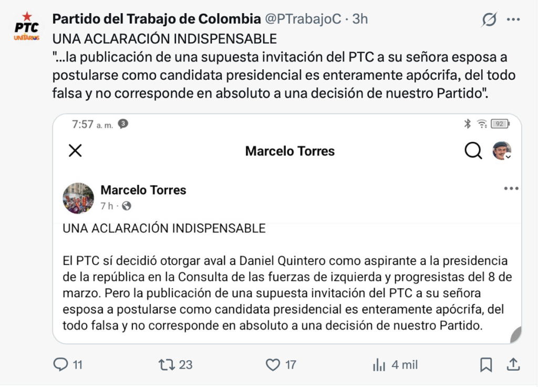Open Partido del Trabajo de Colombia profile name
538x387 pixels.
tap(156, 19)
